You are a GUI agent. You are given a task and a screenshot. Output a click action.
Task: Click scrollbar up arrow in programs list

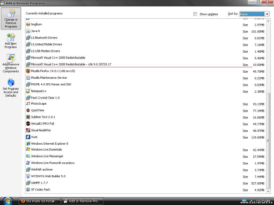pos(268,21)
